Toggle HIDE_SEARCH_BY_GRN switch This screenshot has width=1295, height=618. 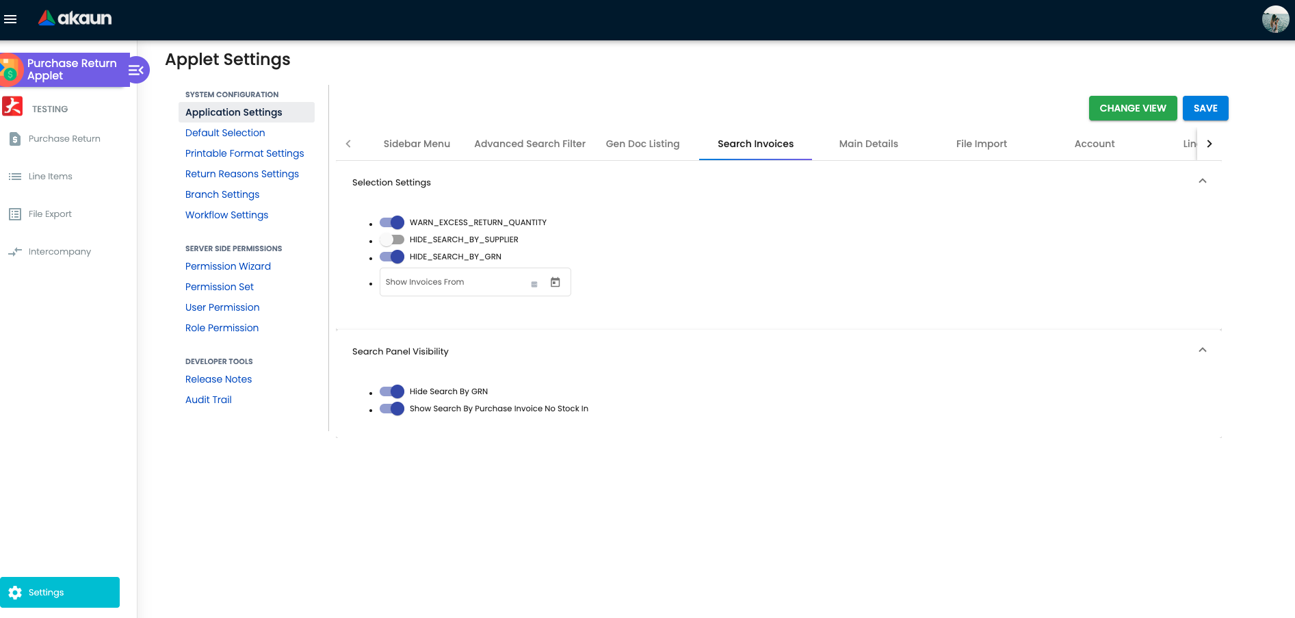(x=392, y=257)
